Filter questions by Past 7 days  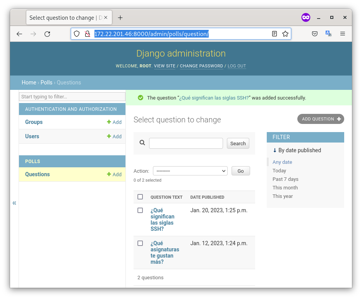[285, 179]
